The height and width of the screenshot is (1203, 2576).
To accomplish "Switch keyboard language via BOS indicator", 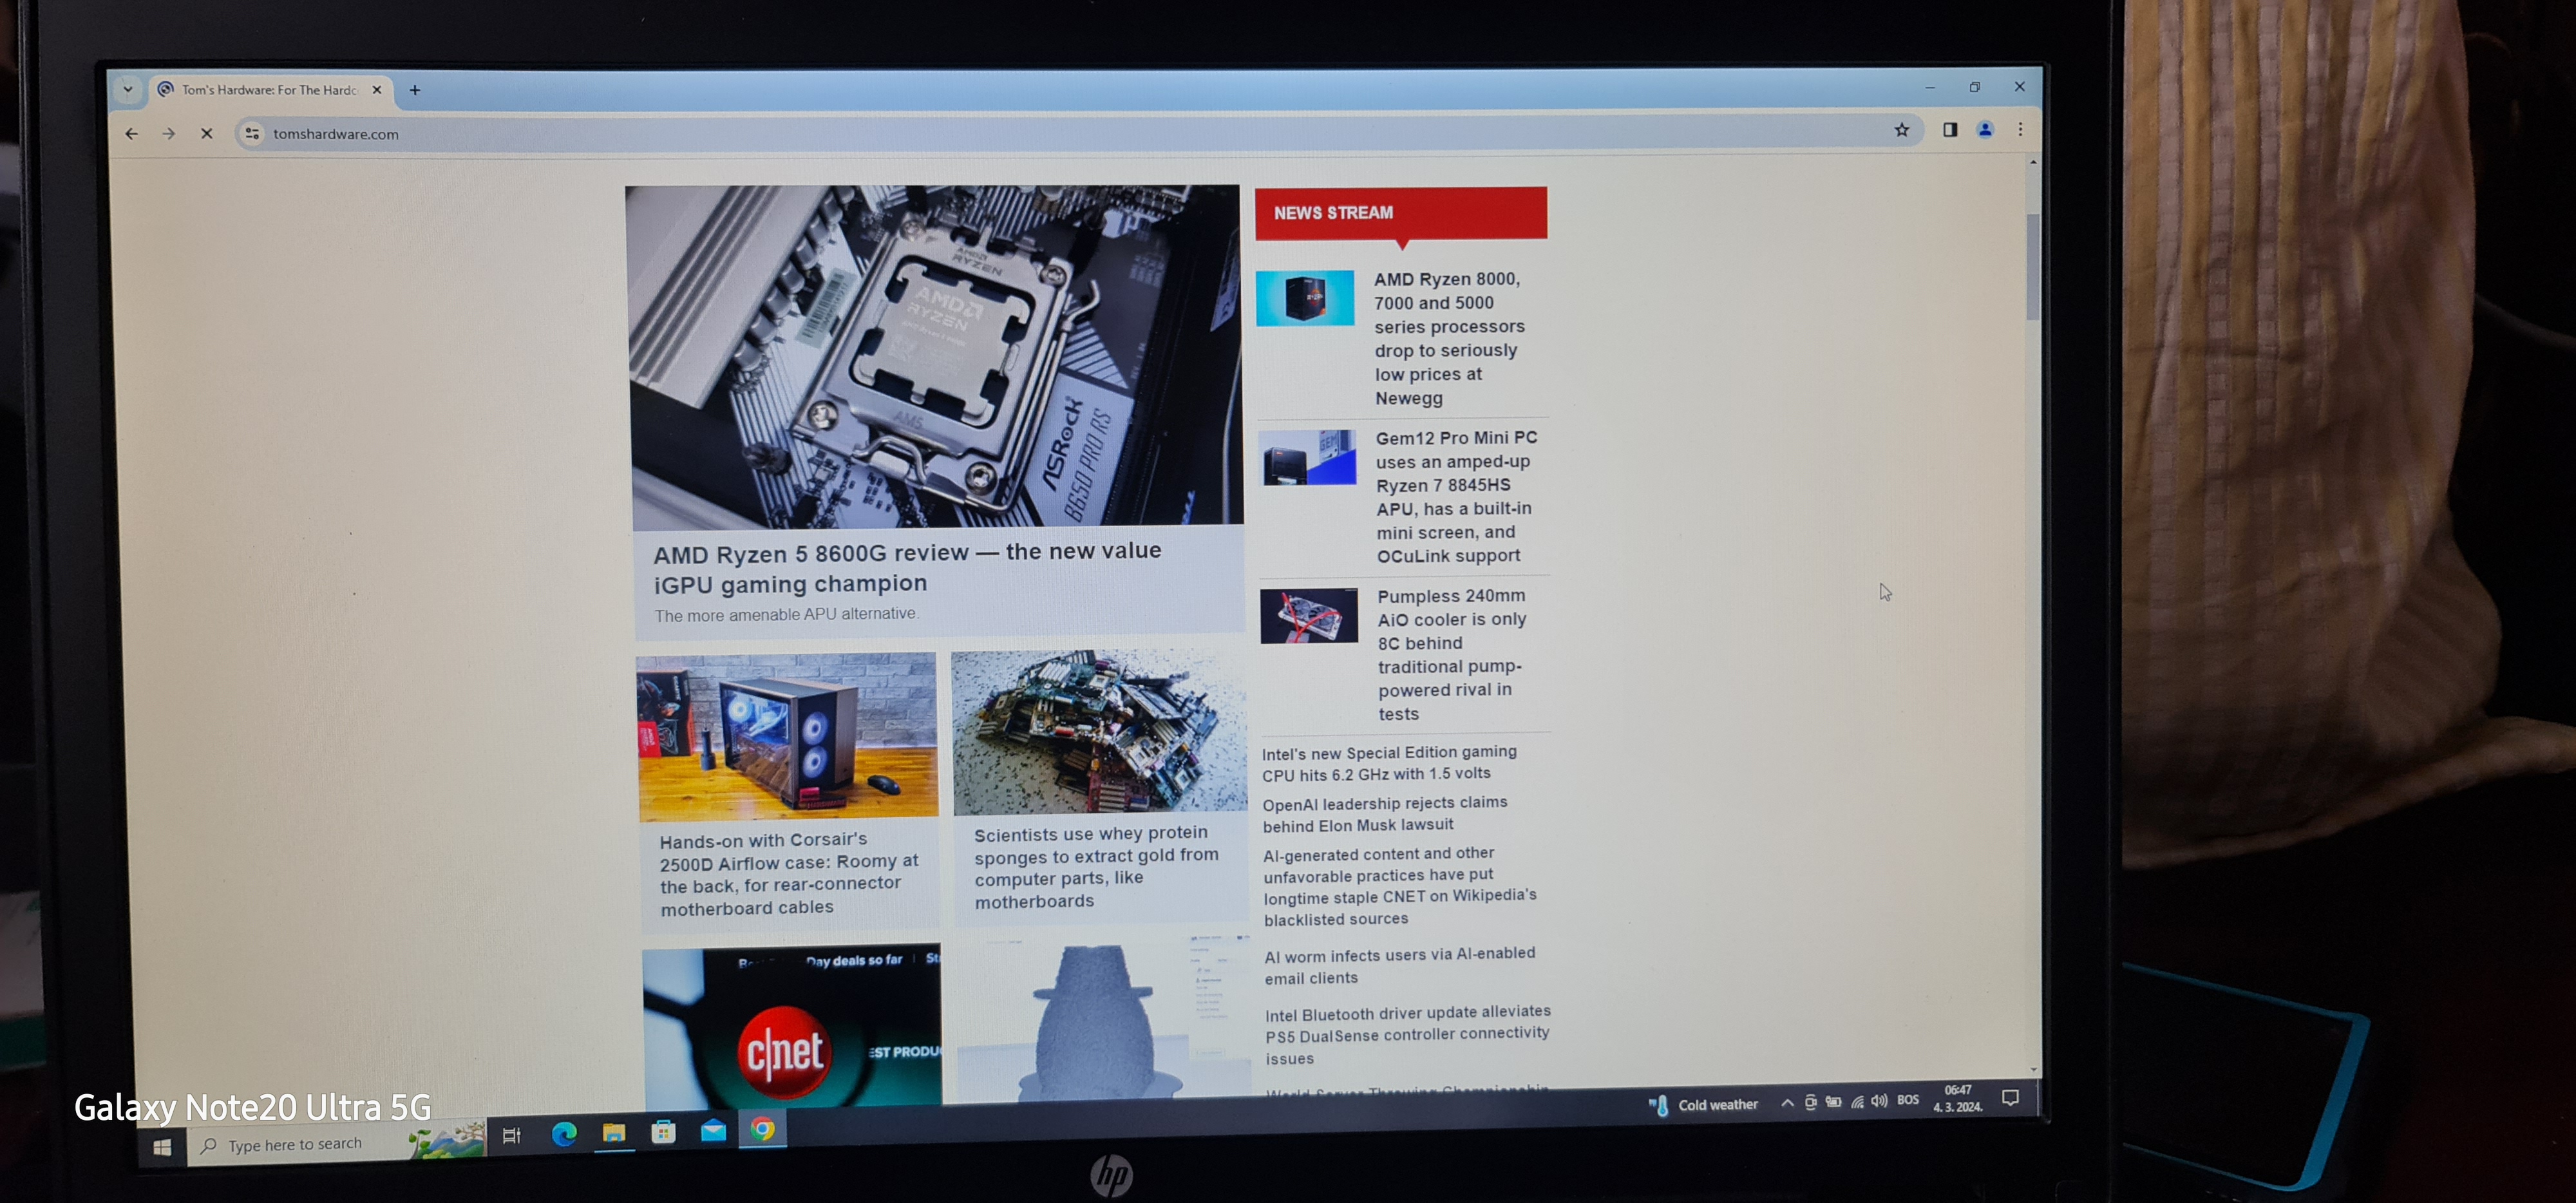I will (1908, 1101).
